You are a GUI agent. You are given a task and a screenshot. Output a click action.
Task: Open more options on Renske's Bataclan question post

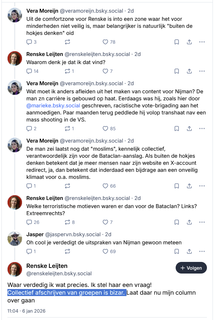click(202, 222)
